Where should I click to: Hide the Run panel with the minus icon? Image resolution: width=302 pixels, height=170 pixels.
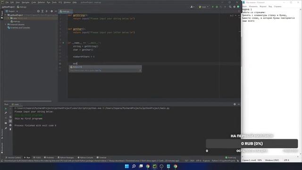pyautogui.click(x=239, y=104)
